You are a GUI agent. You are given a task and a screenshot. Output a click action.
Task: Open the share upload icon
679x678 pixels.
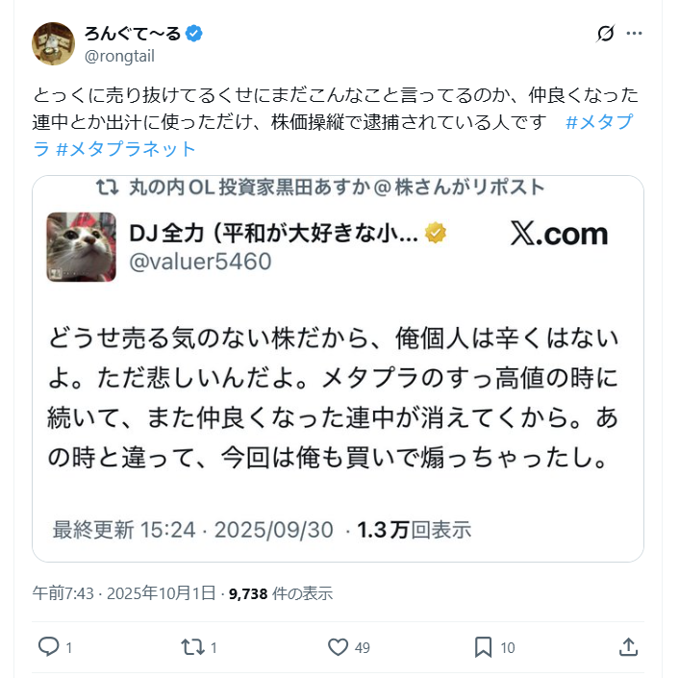(628, 647)
